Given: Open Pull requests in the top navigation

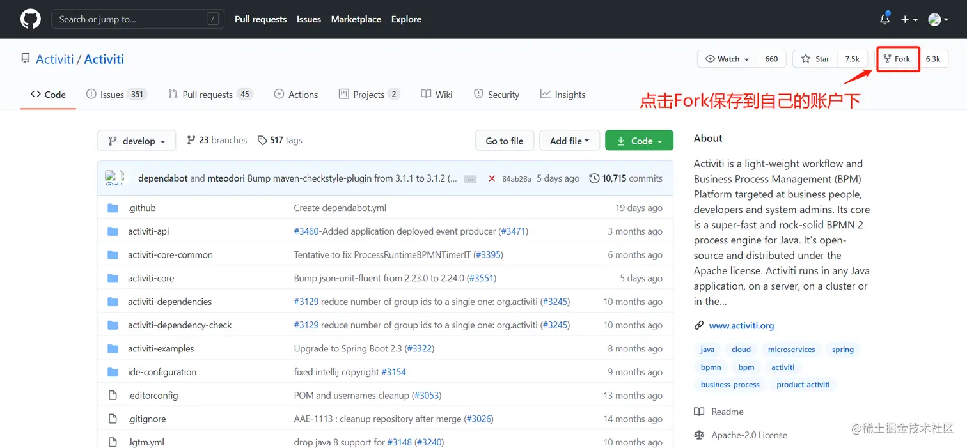Looking at the screenshot, I should point(260,19).
